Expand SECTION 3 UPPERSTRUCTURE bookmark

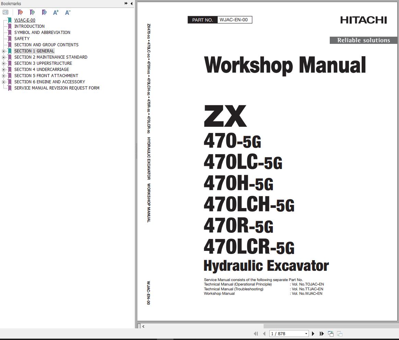point(3,63)
